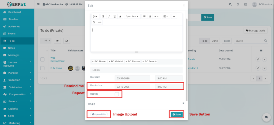Enable the Repeat checkbox
274x125 pixels.
(117, 94)
